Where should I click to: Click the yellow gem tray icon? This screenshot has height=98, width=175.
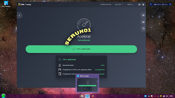[x=161, y=96]
